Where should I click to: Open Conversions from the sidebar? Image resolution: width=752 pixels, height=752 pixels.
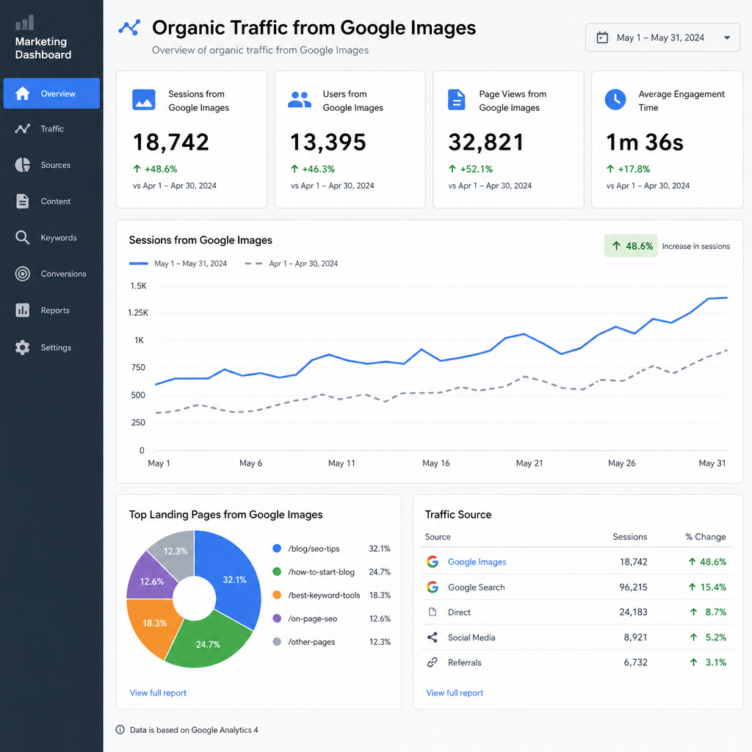click(x=51, y=274)
